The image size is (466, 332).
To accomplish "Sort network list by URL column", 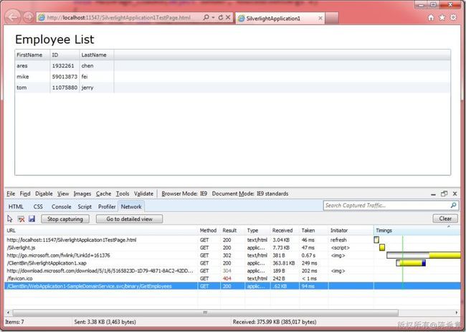I will tap(101, 230).
